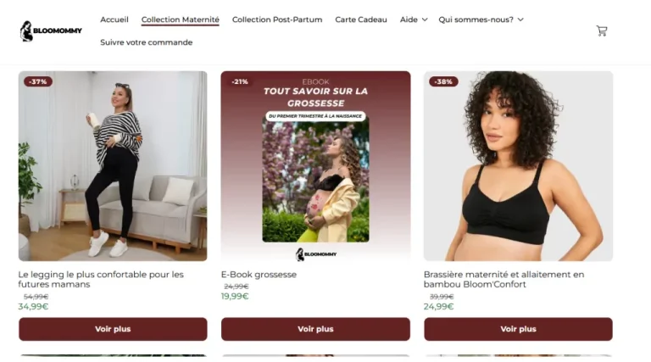The width and height of the screenshot is (651, 362).
Task: Expand the Qui sommes-nous? menu chevron
Action: click(x=520, y=19)
